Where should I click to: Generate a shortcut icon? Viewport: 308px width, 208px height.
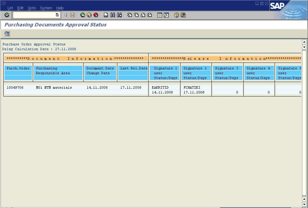point(166,15)
